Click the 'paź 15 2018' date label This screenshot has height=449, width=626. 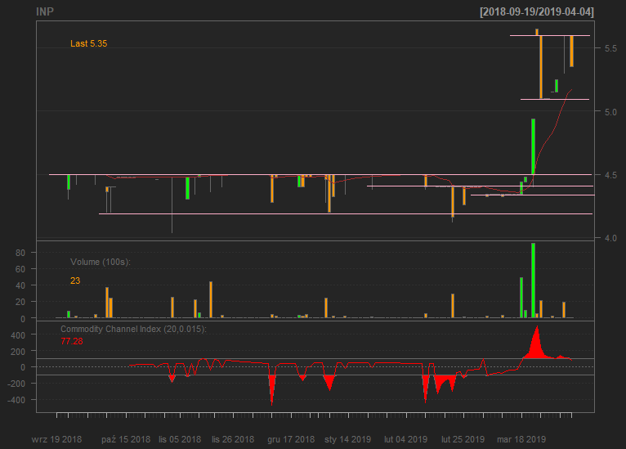(x=126, y=439)
